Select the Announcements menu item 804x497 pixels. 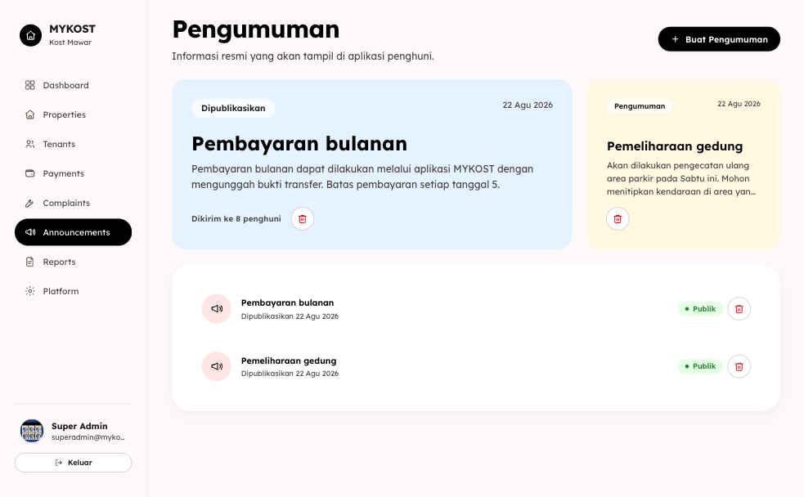(x=74, y=232)
